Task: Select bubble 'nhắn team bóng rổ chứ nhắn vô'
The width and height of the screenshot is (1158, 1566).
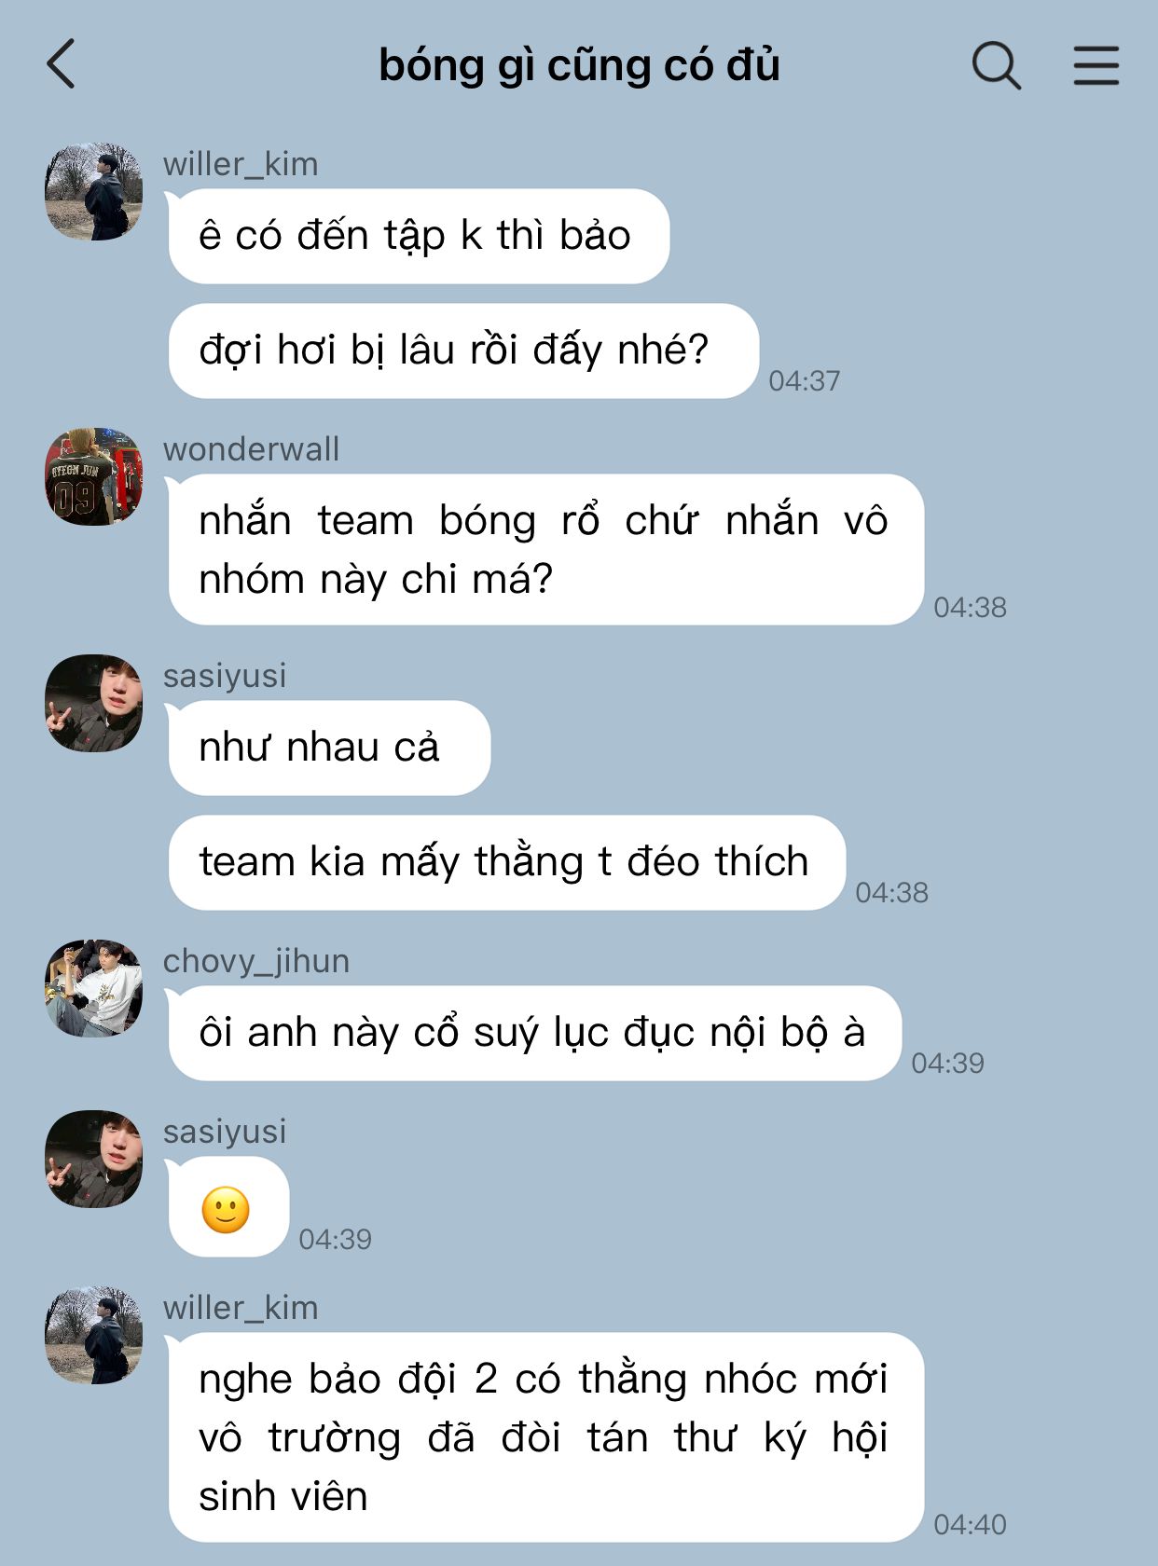Action: (546, 550)
